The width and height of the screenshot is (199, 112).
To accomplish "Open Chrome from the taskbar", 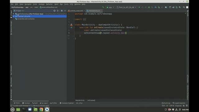I will [41, 109].
